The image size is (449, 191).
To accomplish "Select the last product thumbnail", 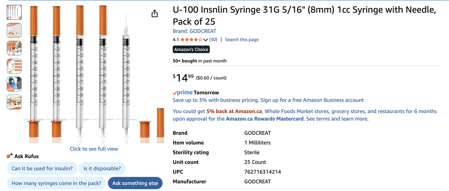I will (x=14, y=102).
